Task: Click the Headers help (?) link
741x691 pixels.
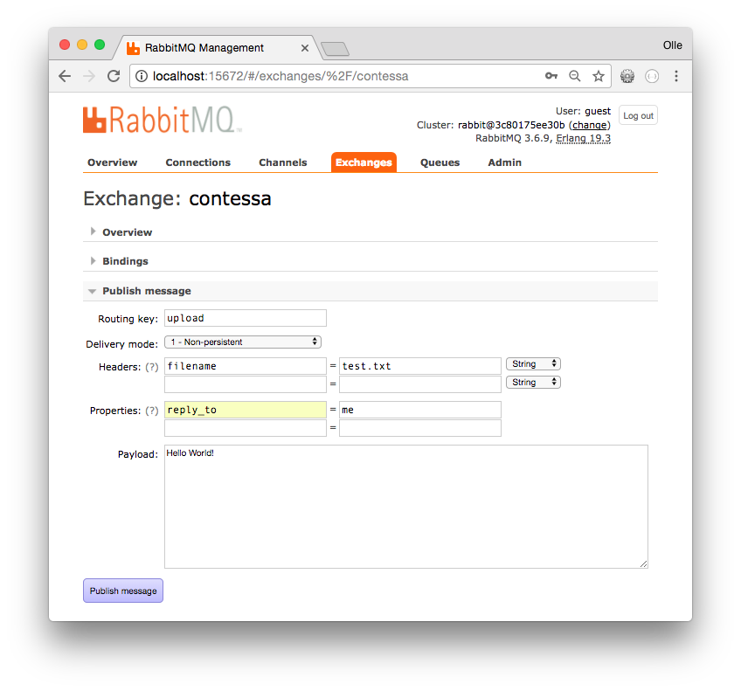Action: [152, 367]
